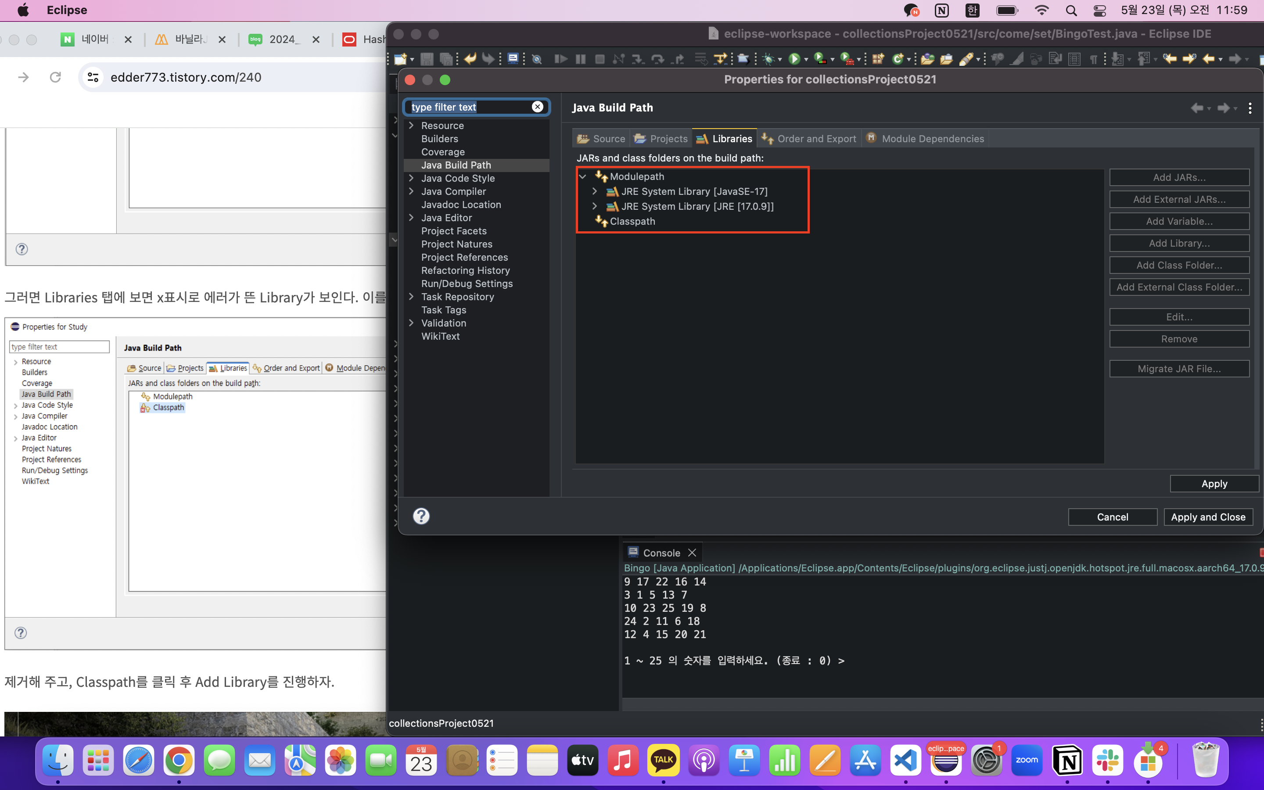Collapse the Modulepath tree node
Viewport: 1264px width, 790px height.
(582, 176)
